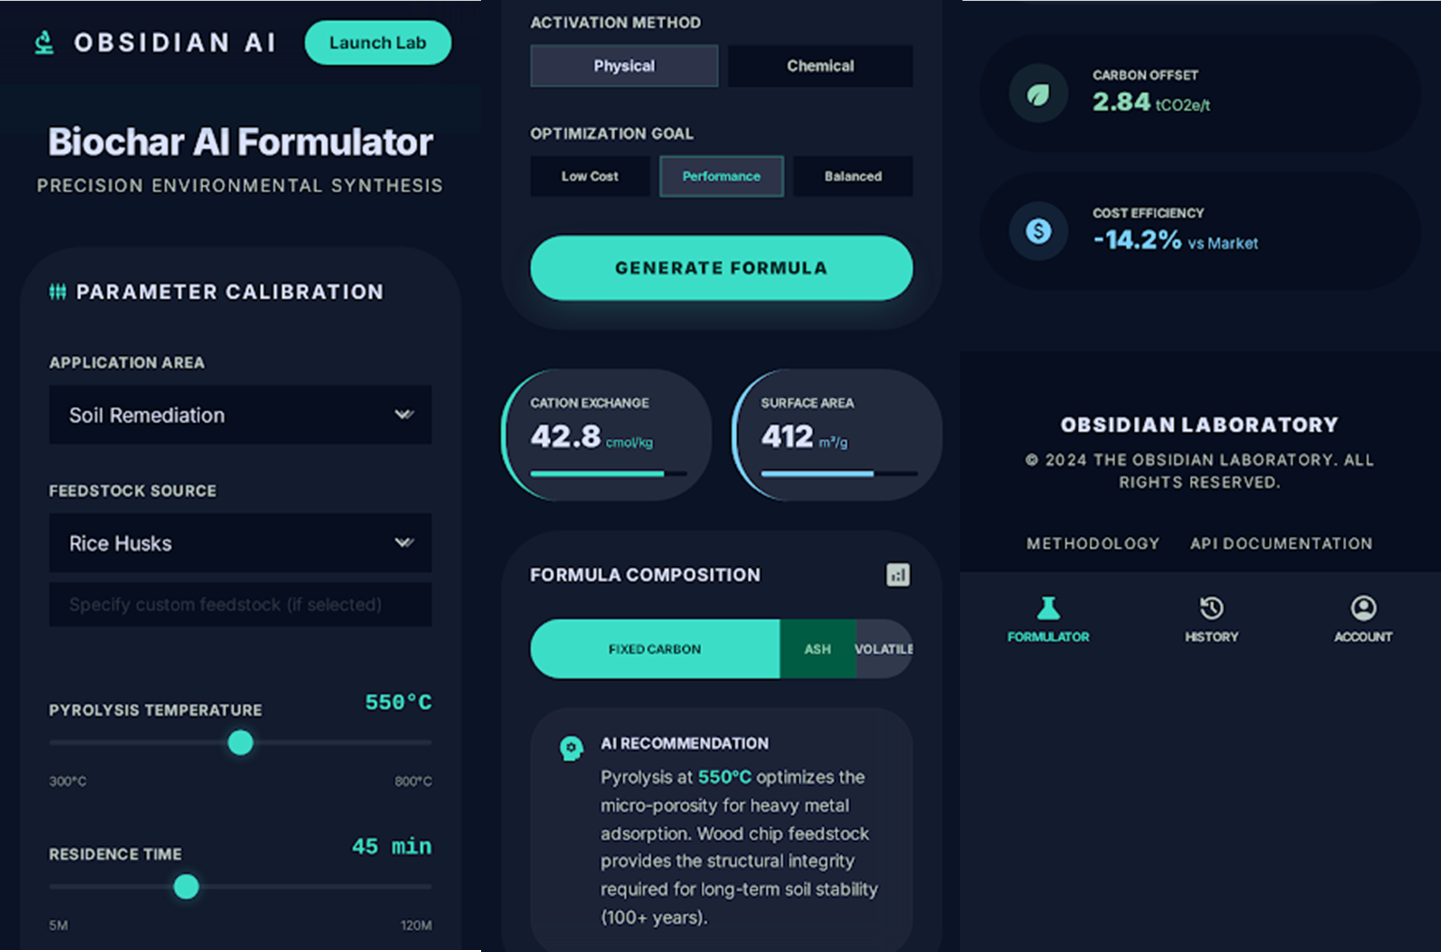The height and width of the screenshot is (952, 1441).
Task: Click the parameter calibration sliders icon
Action: tap(58, 291)
